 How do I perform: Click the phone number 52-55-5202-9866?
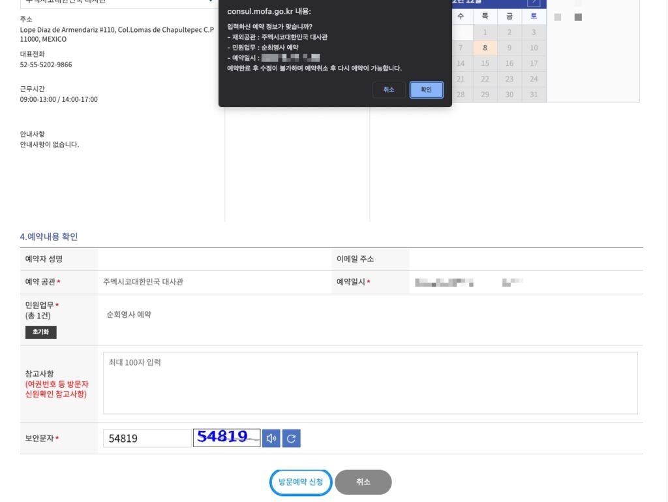(46, 65)
